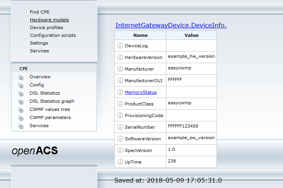The width and height of the screenshot is (283, 188).
Task: Open the CPE Config page
Action: tap(37, 85)
